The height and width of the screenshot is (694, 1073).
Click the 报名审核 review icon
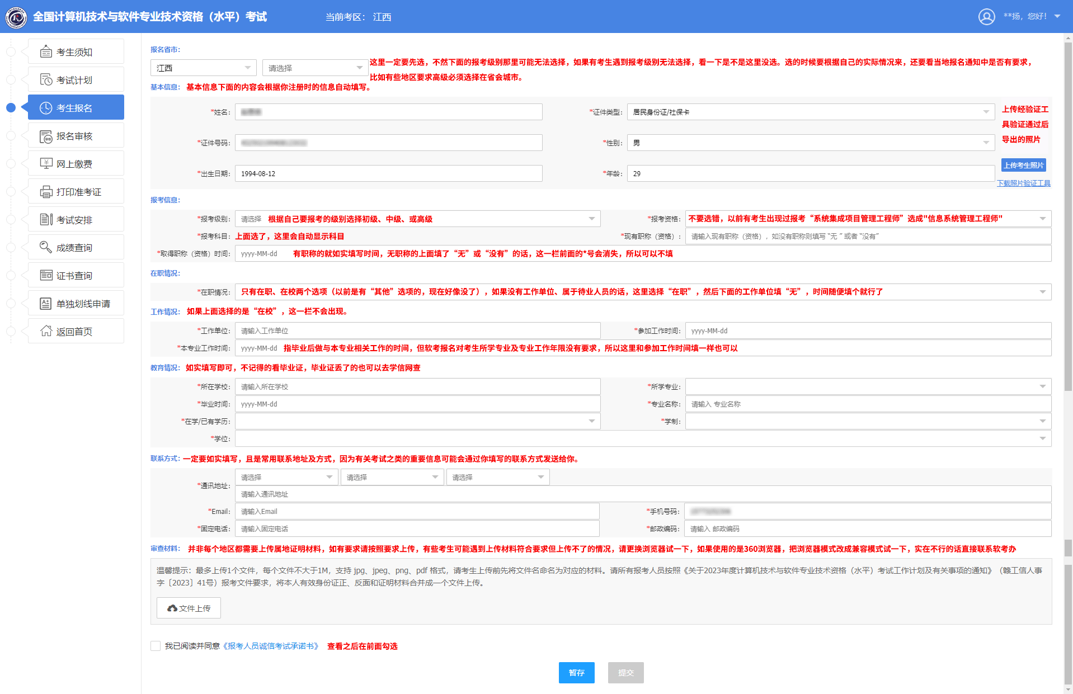[x=46, y=136]
